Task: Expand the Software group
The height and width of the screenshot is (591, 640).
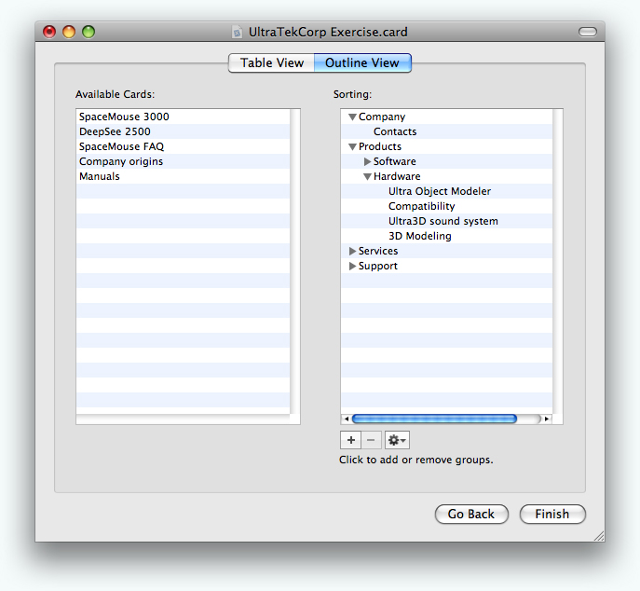Action: pos(368,162)
